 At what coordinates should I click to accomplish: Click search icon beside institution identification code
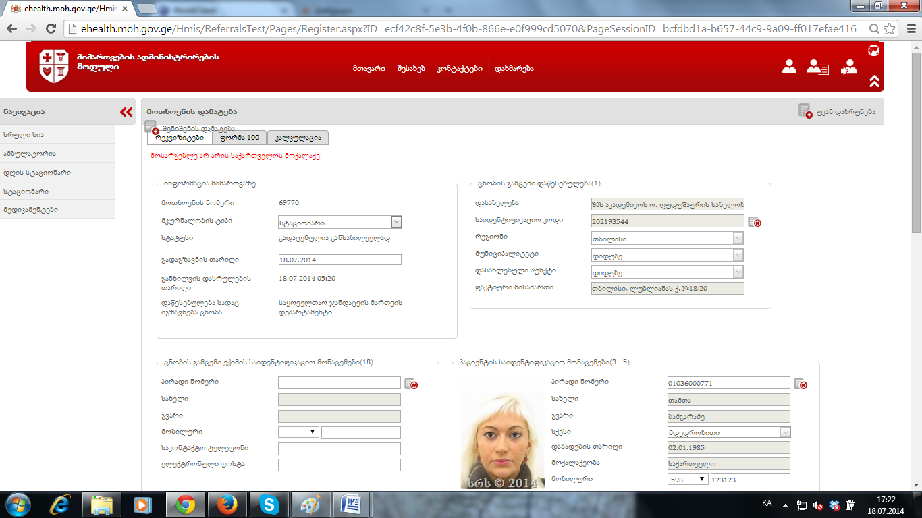755,221
